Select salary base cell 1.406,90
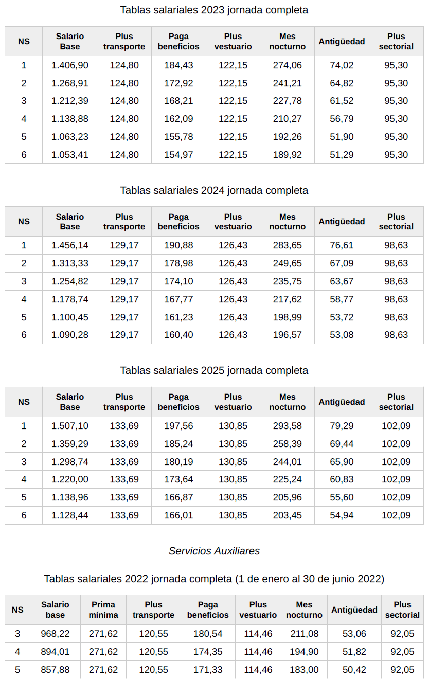 click(70, 65)
